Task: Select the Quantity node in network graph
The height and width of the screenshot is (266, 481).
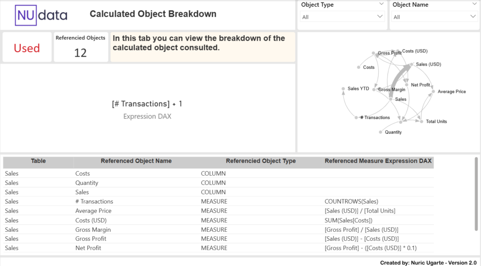Action: pos(380,133)
